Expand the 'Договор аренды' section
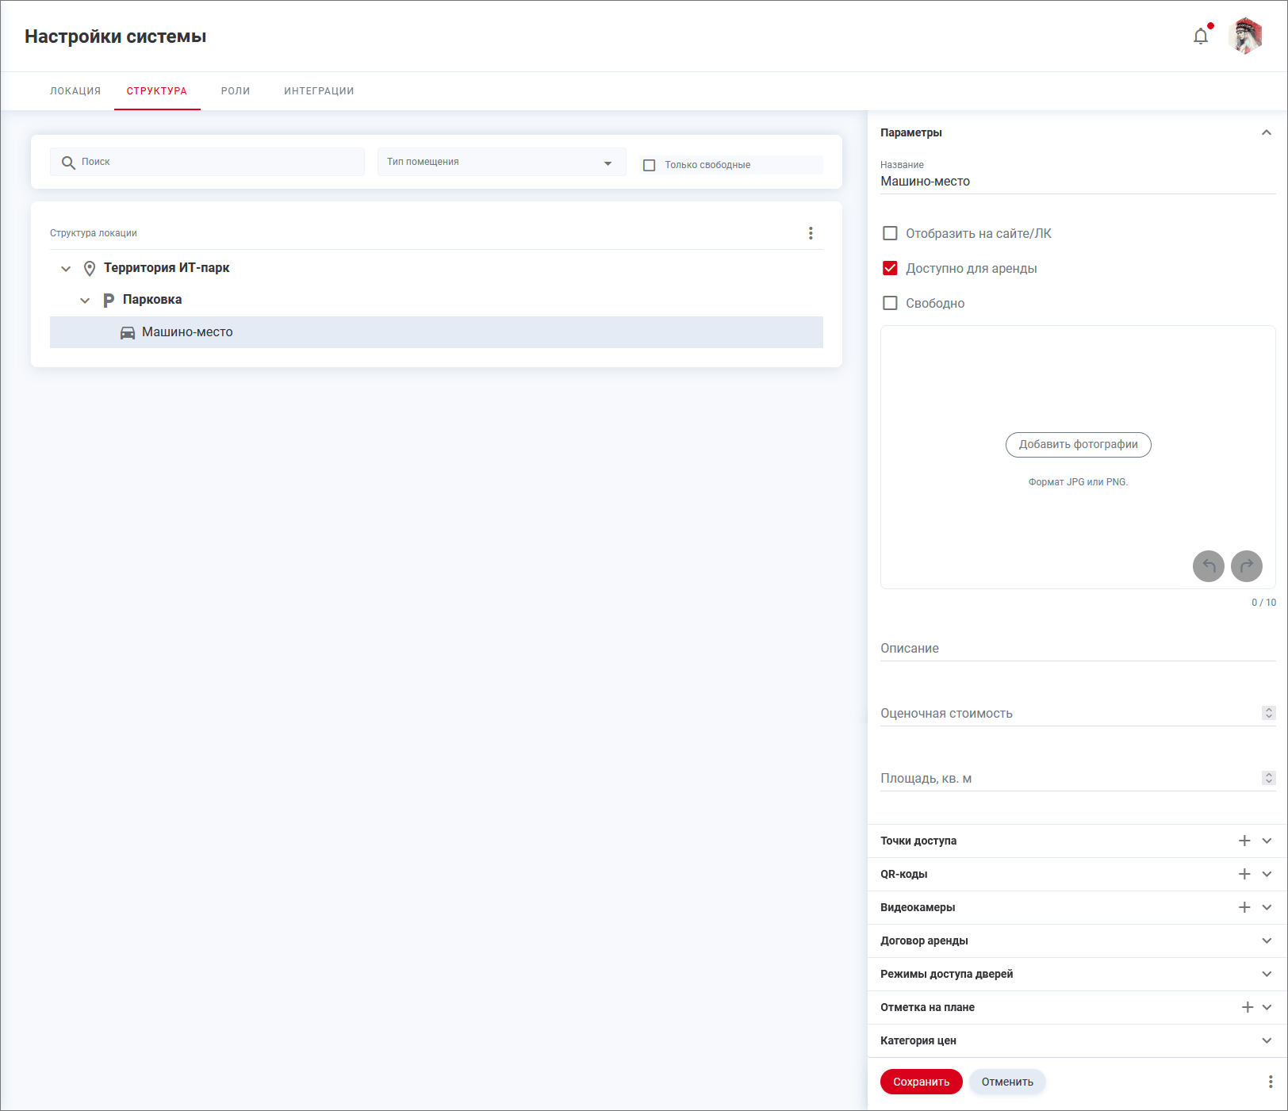Screen dimensions: 1288x1111 pyautogui.click(x=1267, y=941)
